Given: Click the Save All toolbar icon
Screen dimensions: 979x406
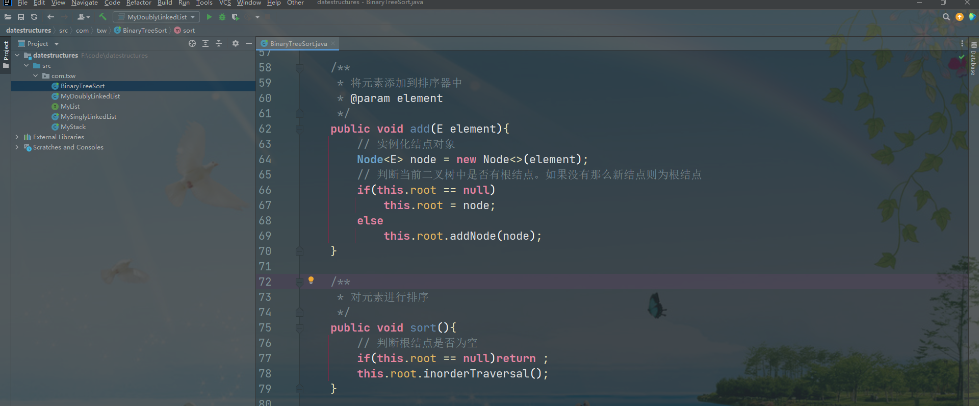Looking at the screenshot, I should [21, 17].
